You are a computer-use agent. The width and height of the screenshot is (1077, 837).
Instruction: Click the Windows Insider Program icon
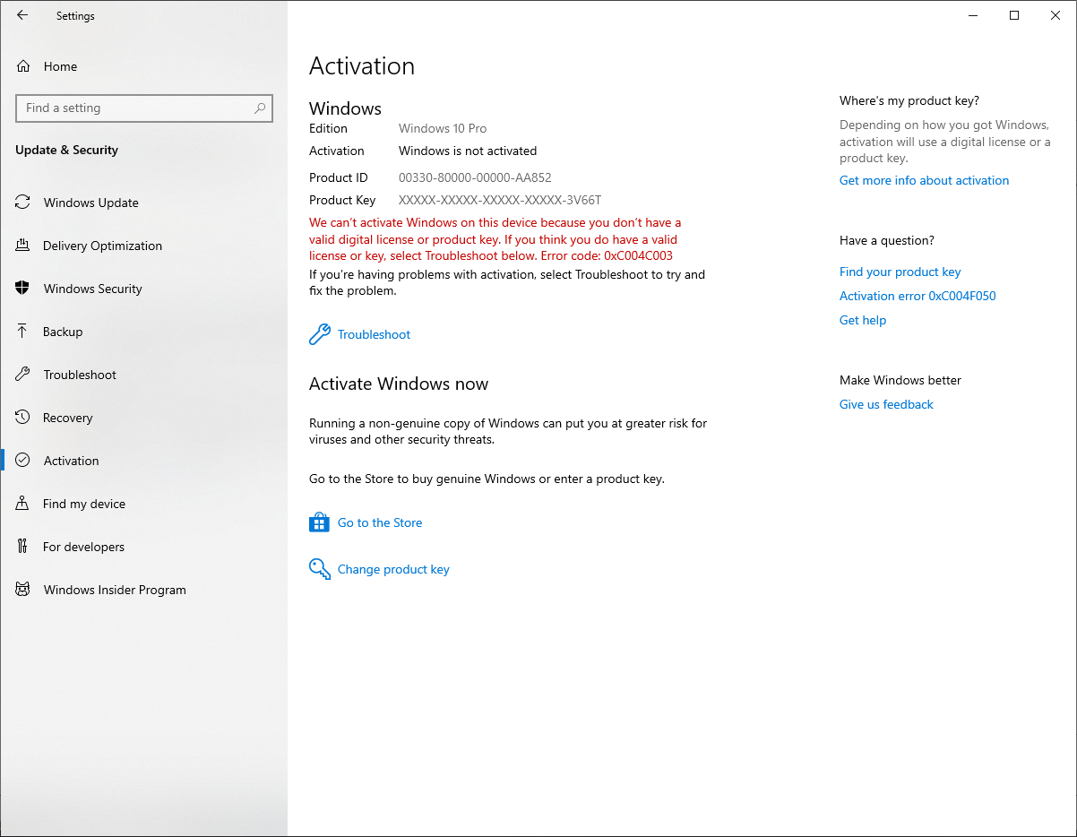pos(23,590)
